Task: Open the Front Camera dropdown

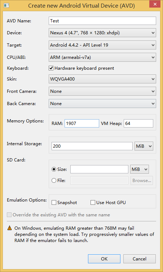Action: tap(102, 91)
